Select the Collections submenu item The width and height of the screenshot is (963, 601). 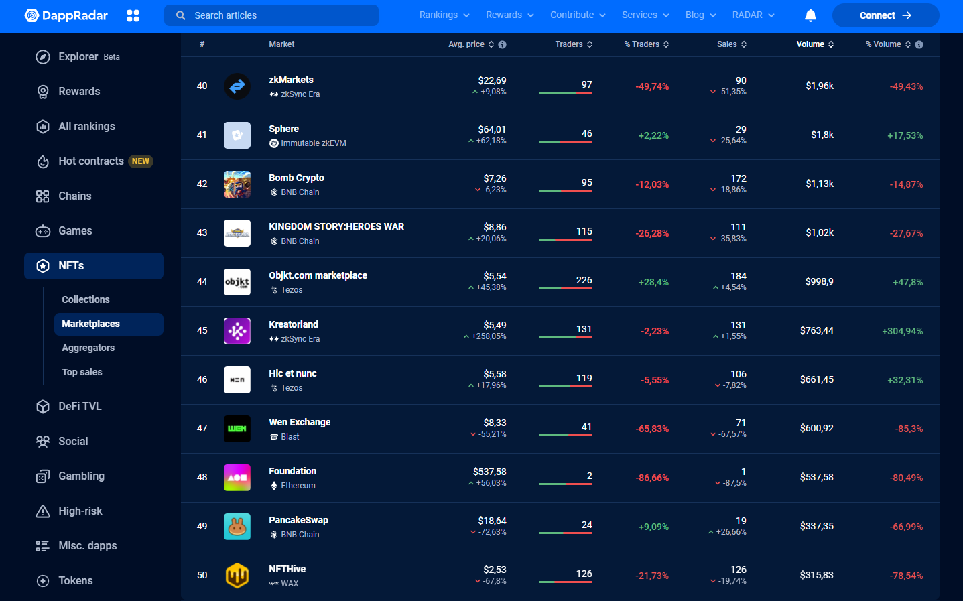pos(86,299)
